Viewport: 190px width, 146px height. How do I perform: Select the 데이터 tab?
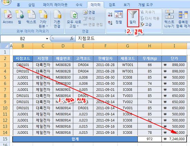click(96, 5)
